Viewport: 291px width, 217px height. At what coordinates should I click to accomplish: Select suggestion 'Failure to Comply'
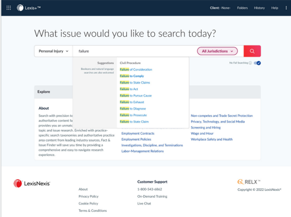coord(132,76)
